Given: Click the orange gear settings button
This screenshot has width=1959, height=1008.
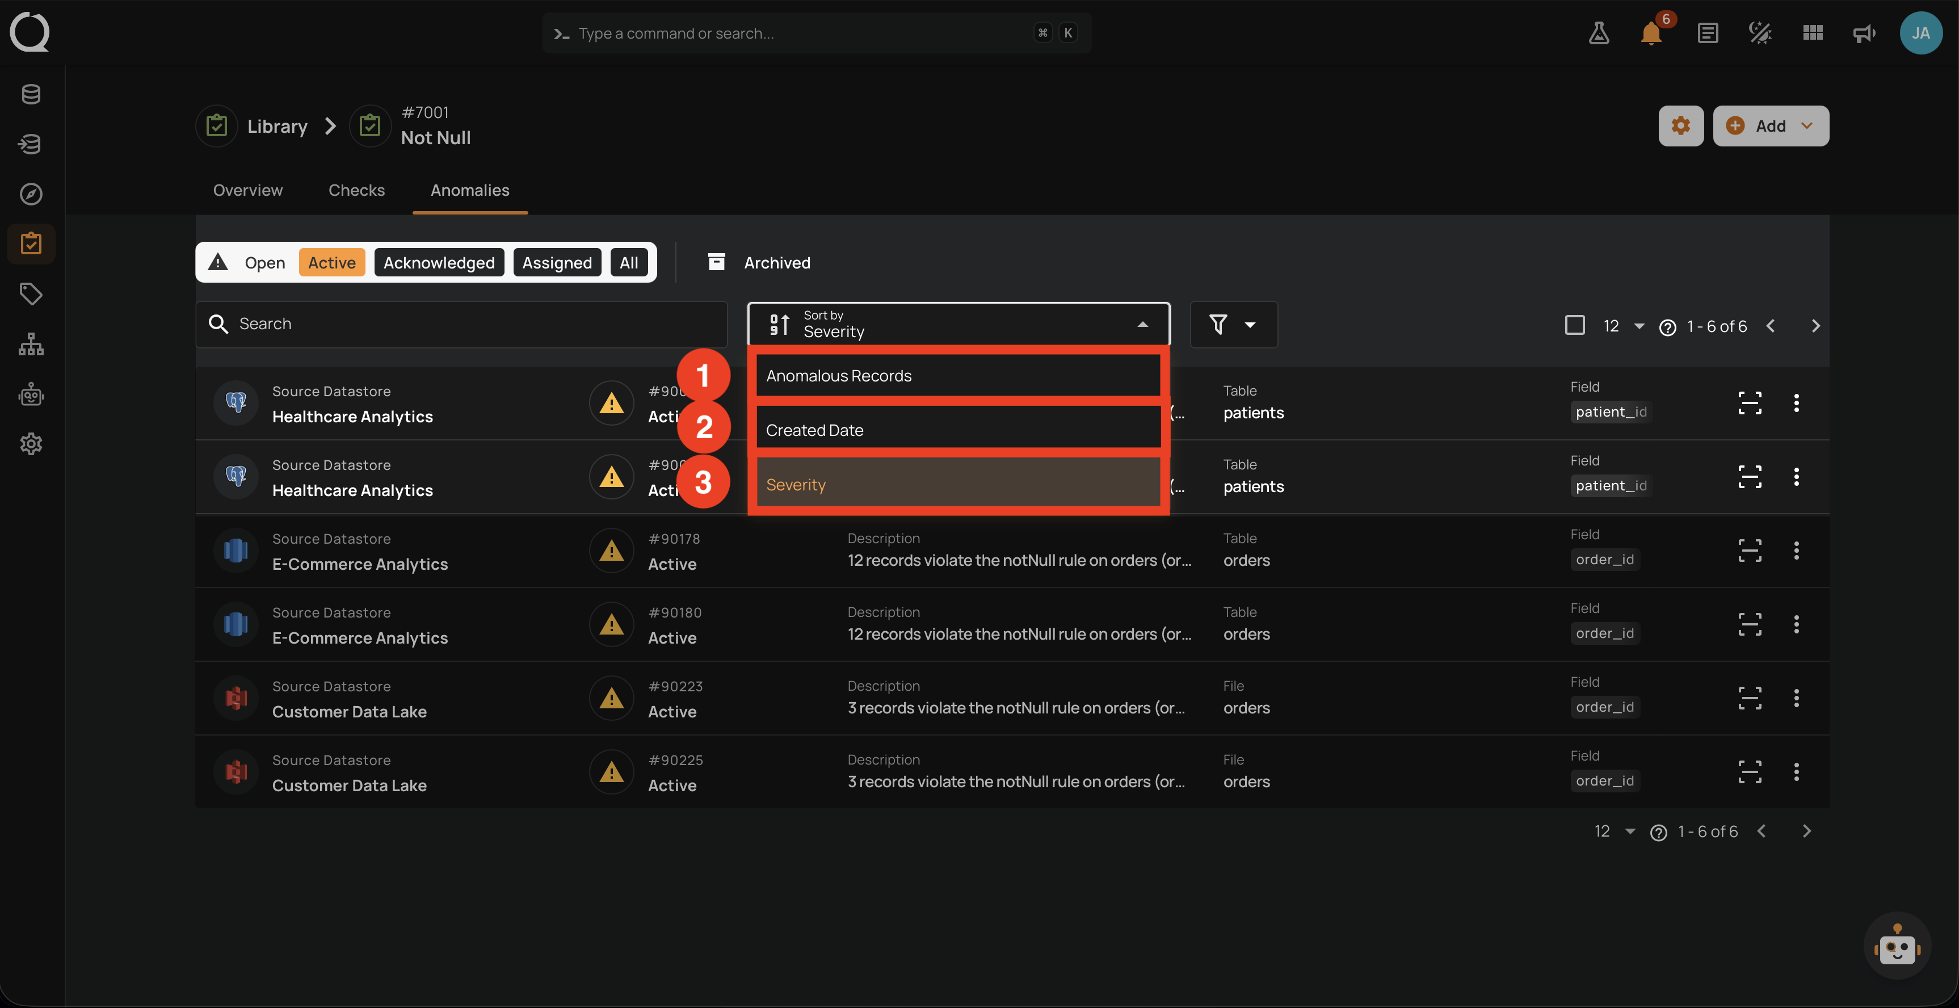Looking at the screenshot, I should (x=1681, y=125).
